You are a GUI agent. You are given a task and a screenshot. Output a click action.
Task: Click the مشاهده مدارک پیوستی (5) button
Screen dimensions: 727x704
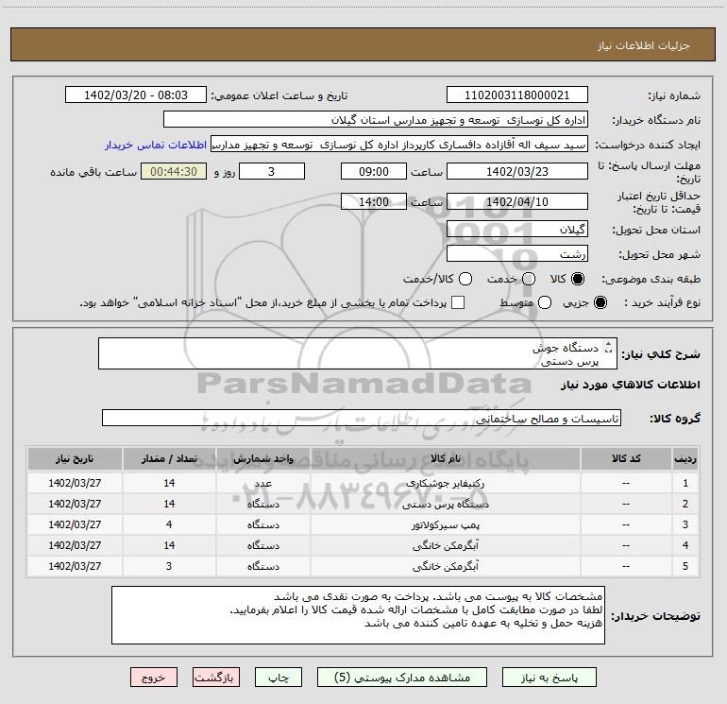pos(402,678)
